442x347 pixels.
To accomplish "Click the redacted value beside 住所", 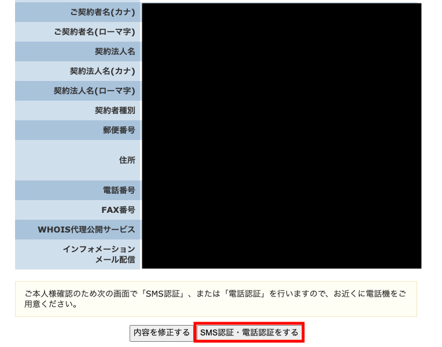I will point(281,160).
